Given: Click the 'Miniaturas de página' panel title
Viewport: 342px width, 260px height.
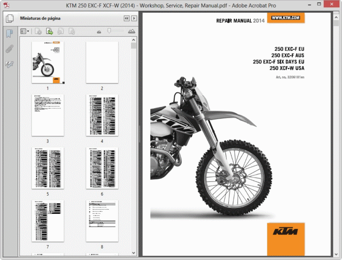Looking at the screenshot, I should tap(40, 18).
